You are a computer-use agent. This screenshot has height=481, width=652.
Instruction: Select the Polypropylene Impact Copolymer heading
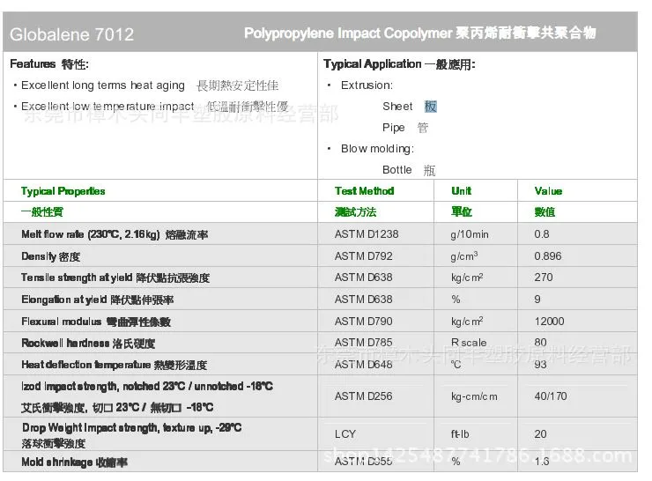point(420,33)
